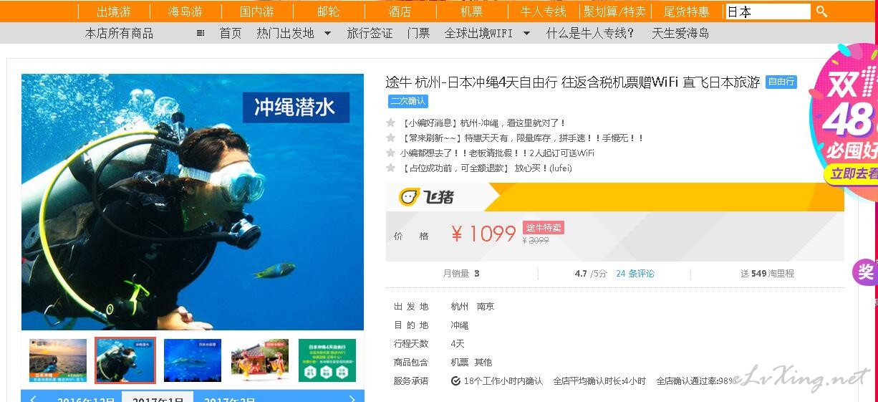878x402 pixels.
Task: Select the aquarium whale shark thumbnail
Action: click(193, 360)
